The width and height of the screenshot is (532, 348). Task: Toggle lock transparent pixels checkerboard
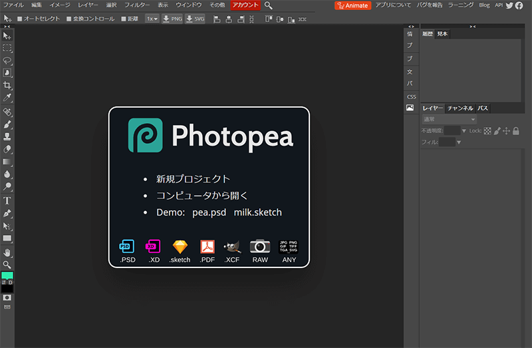pos(487,131)
